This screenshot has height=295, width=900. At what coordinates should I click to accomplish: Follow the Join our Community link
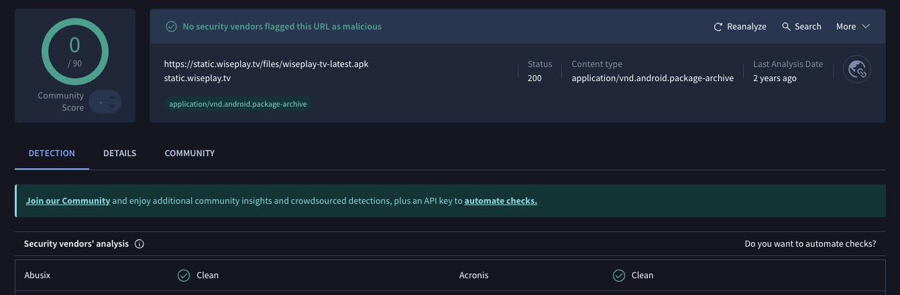[68, 200]
